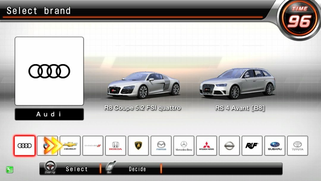This screenshot has height=181, width=321.
Task: Select the highlighted Audi rings logo
Action: tap(24, 146)
